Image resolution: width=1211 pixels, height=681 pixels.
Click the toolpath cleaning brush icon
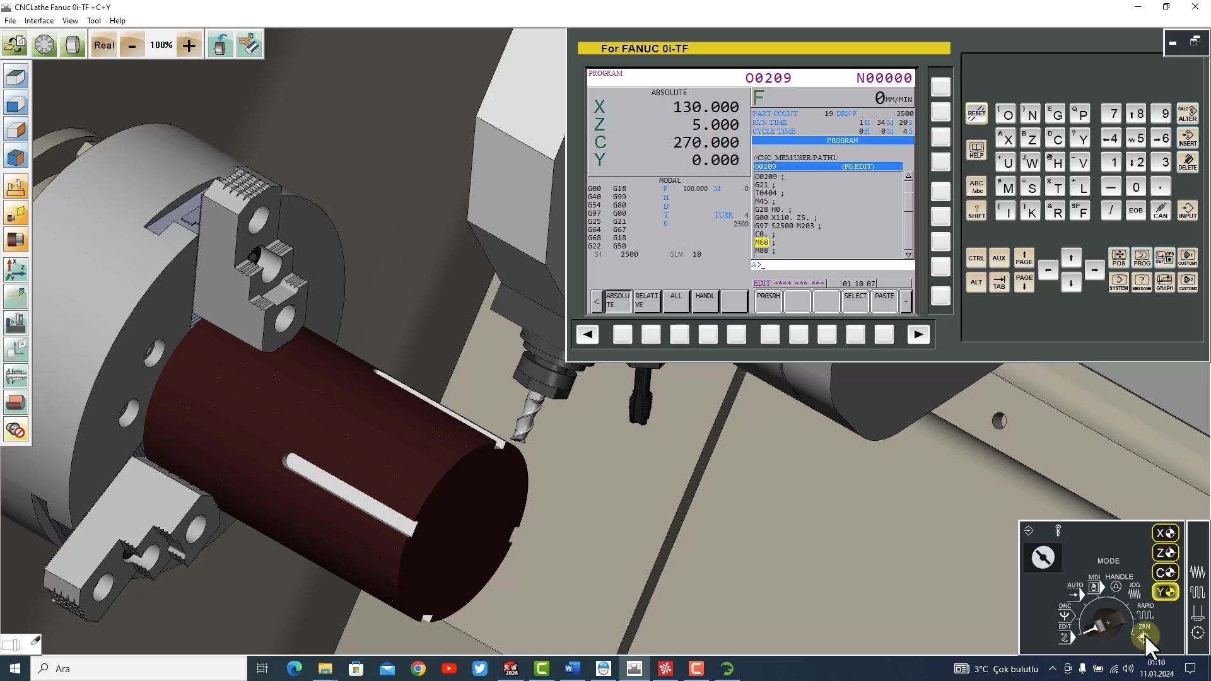(x=249, y=45)
